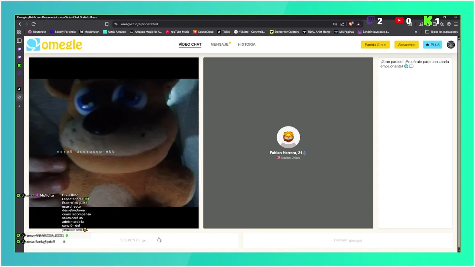This screenshot has width=475, height=267.
Task: Open Deezer for Creators bookmark
Action: (x=284, y=32)
